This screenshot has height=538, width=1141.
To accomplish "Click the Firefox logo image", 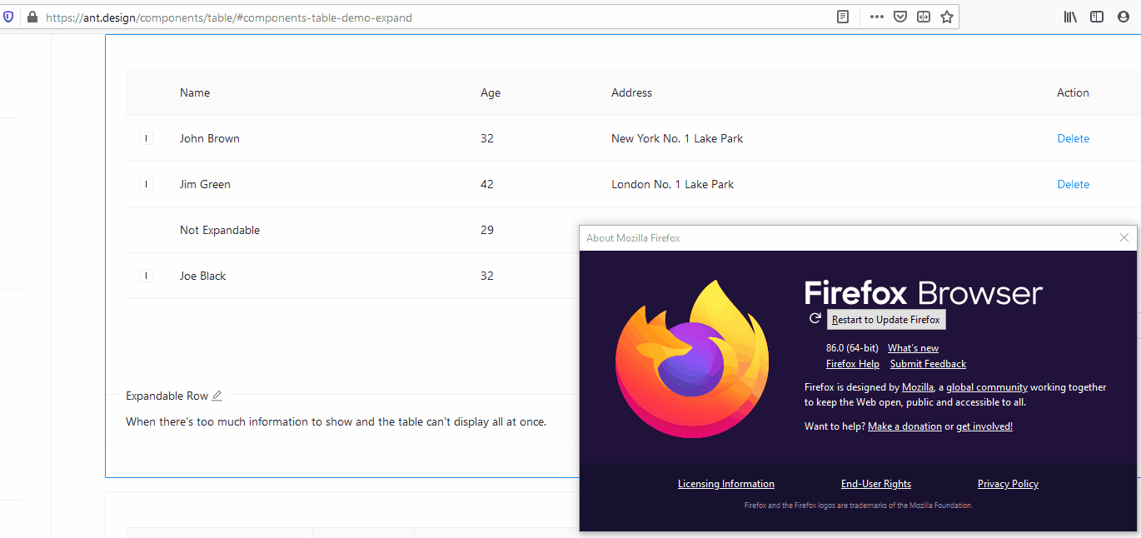I will (692, 358).
